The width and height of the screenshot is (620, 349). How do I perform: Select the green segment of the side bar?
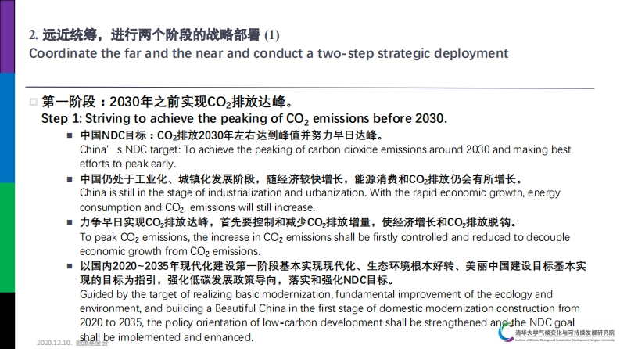tap(7, 237)
